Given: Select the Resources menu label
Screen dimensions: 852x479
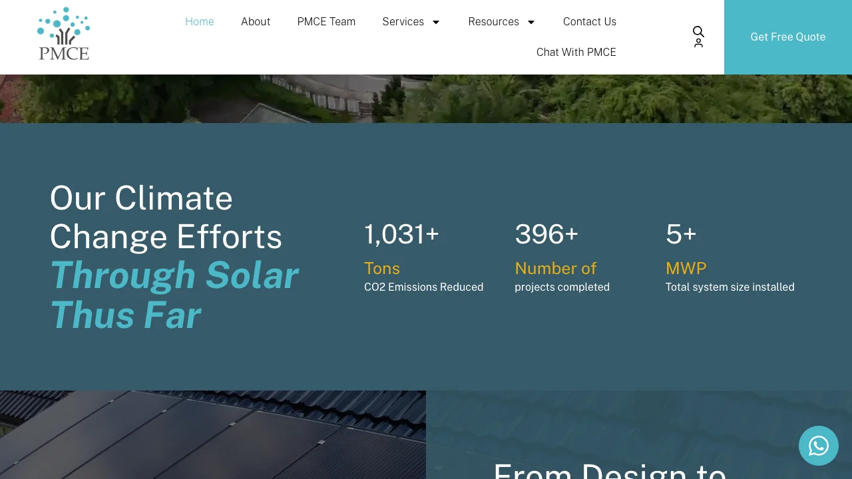Looking at the screenshot, I should point(493,21).
